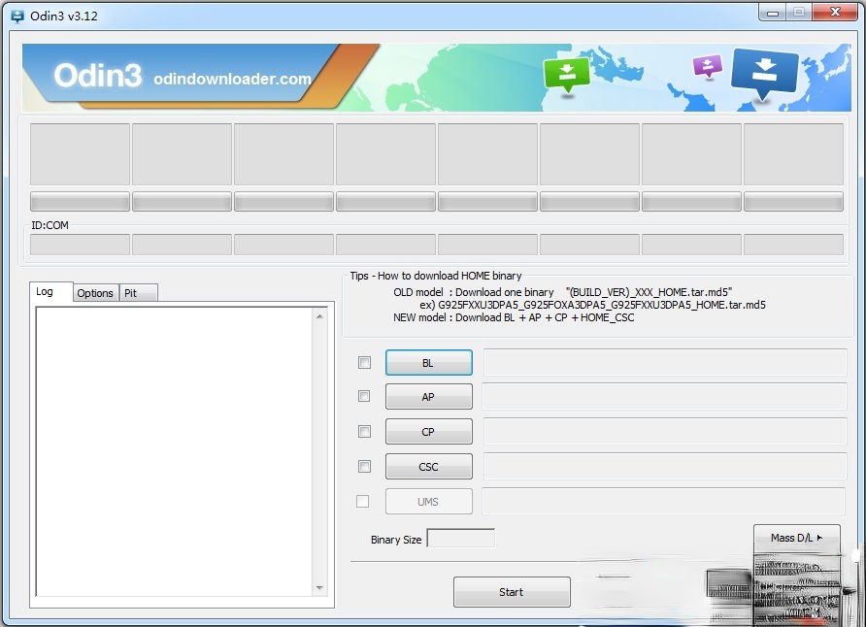Click the first device progress bar
The height and width of the screenshot is (627, 866).
click(x=80, y=202)
